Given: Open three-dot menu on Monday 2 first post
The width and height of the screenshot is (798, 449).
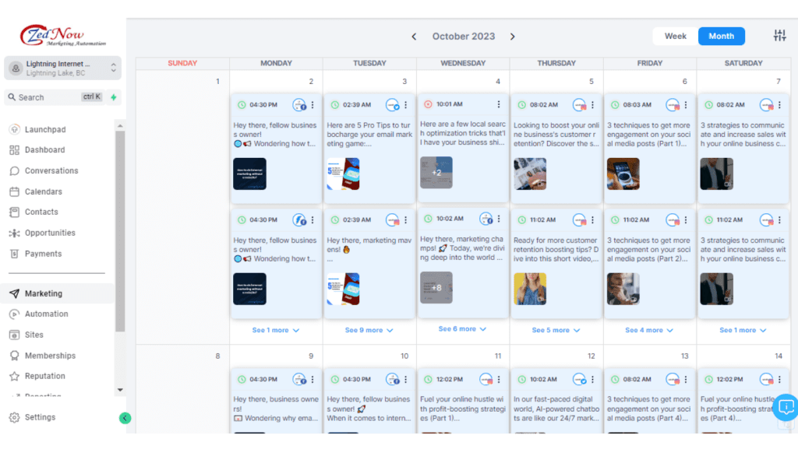Looking at the screenshot, I should (x=312, y=105).
